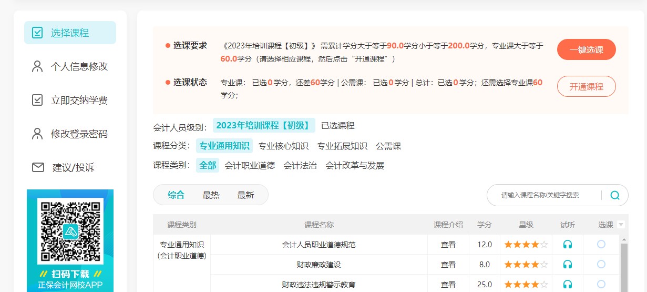The image size is (647, 292).
Task: Click the search magnifier icon
Action: point(615,195)
